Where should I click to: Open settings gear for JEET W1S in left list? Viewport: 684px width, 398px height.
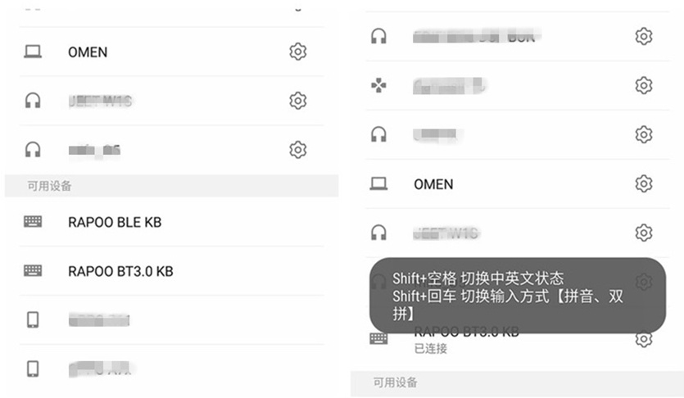[298, 101]
